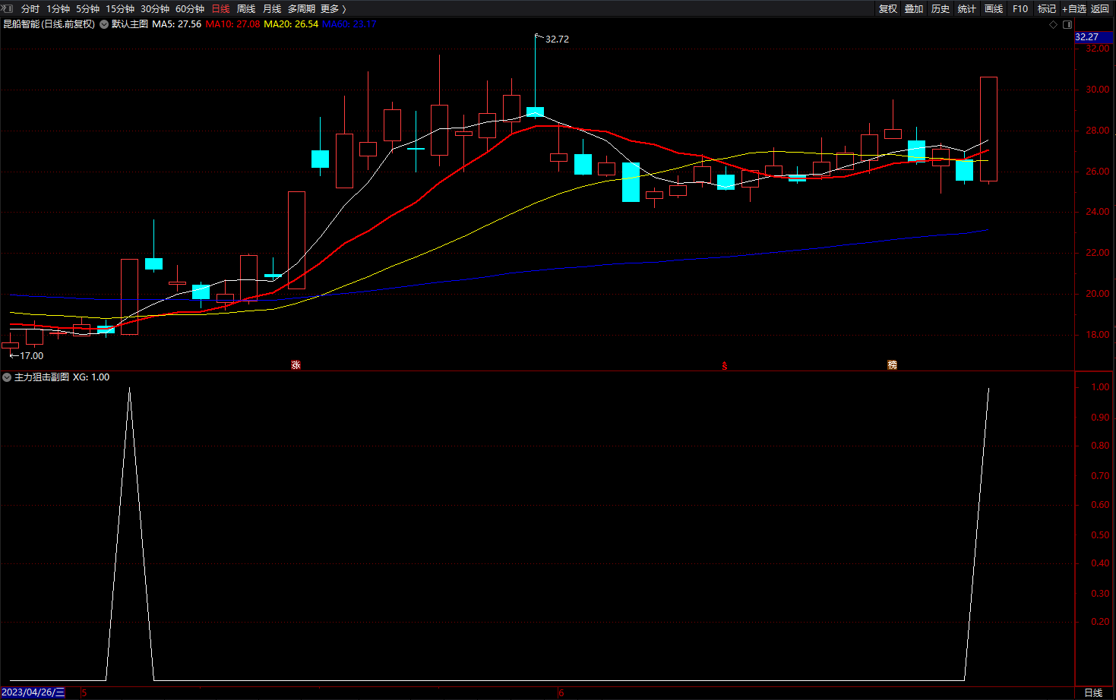Screen dimensions: 1116x700
Task: Click the 0.50 sub-chart axis label
Action: pyautogui.click(x=1100, y=535)
